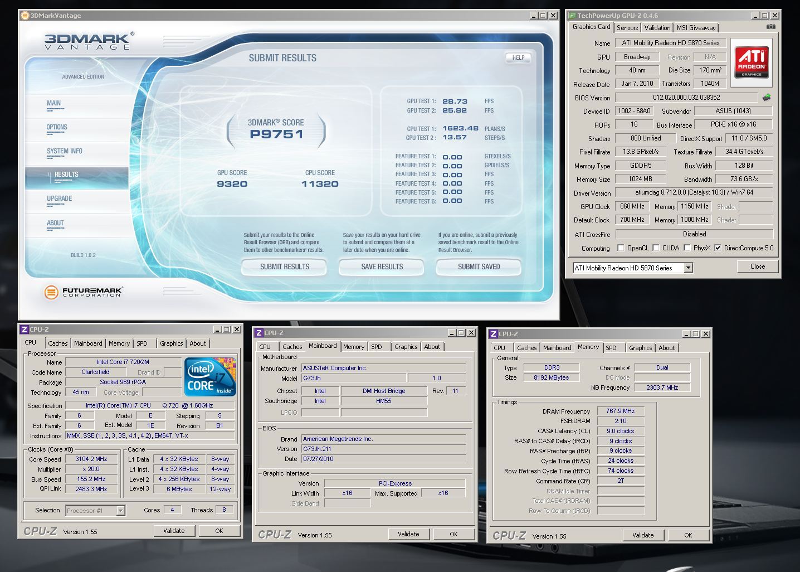Image resolution: width=800 pixels, height=572 pixels.
Task: Click the SUBMIT RESULTS button
Action: 284,267
